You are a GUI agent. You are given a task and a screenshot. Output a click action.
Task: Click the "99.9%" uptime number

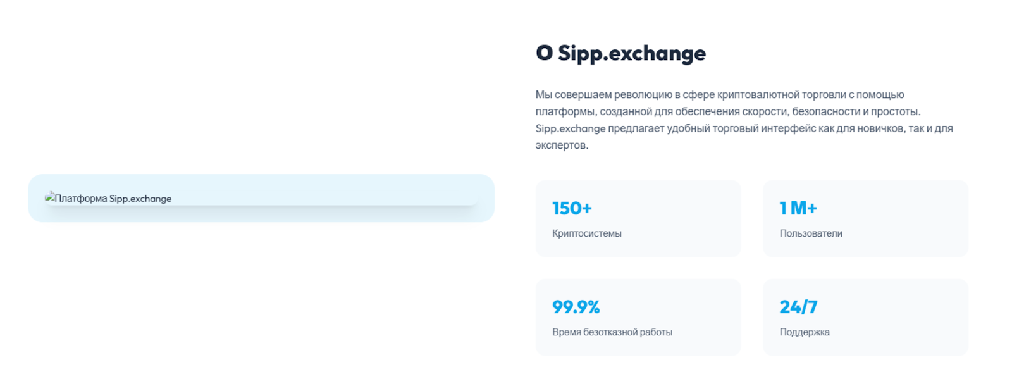[x=576, y=307]
